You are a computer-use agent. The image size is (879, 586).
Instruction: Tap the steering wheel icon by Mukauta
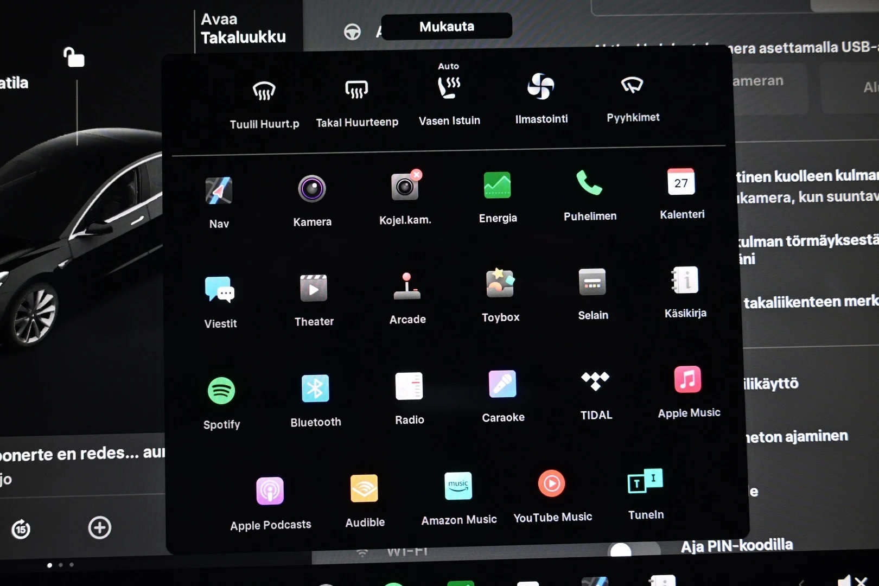[x=352, y=32]
